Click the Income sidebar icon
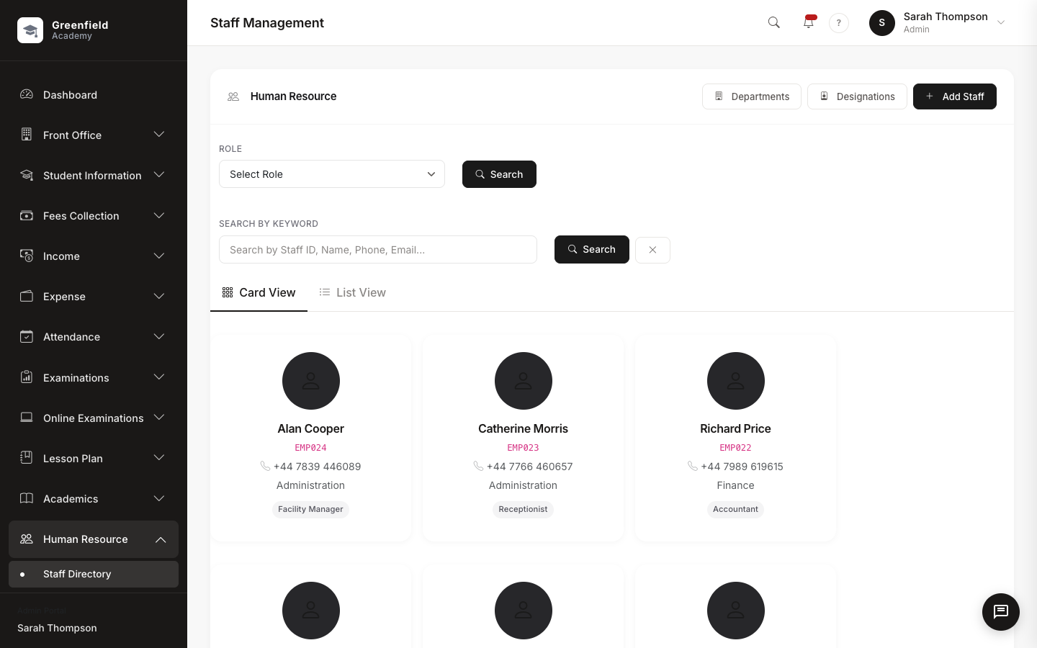 click(27, 256)
